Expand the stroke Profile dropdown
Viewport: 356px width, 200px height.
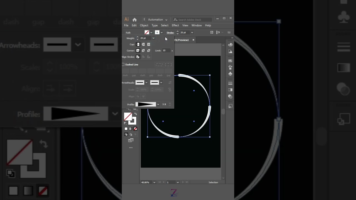158,104
